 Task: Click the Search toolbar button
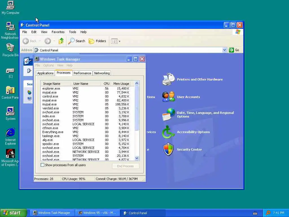pyautogui.click(x=77, y=41)
